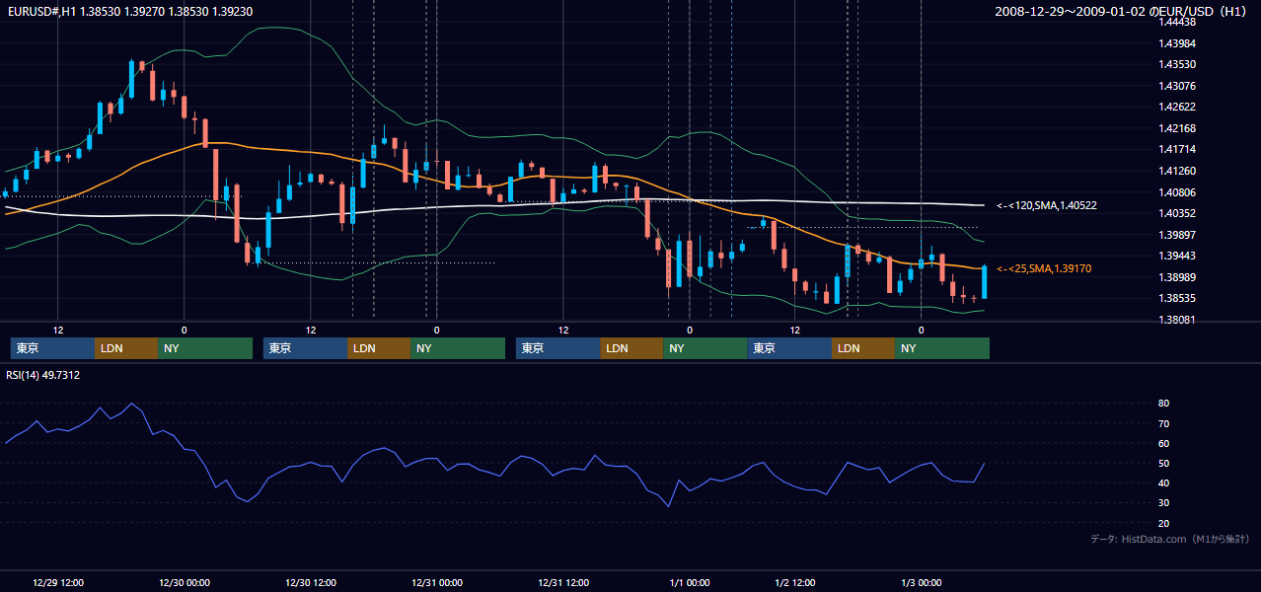Click price axis value 1.42168

click(1177, 128)
